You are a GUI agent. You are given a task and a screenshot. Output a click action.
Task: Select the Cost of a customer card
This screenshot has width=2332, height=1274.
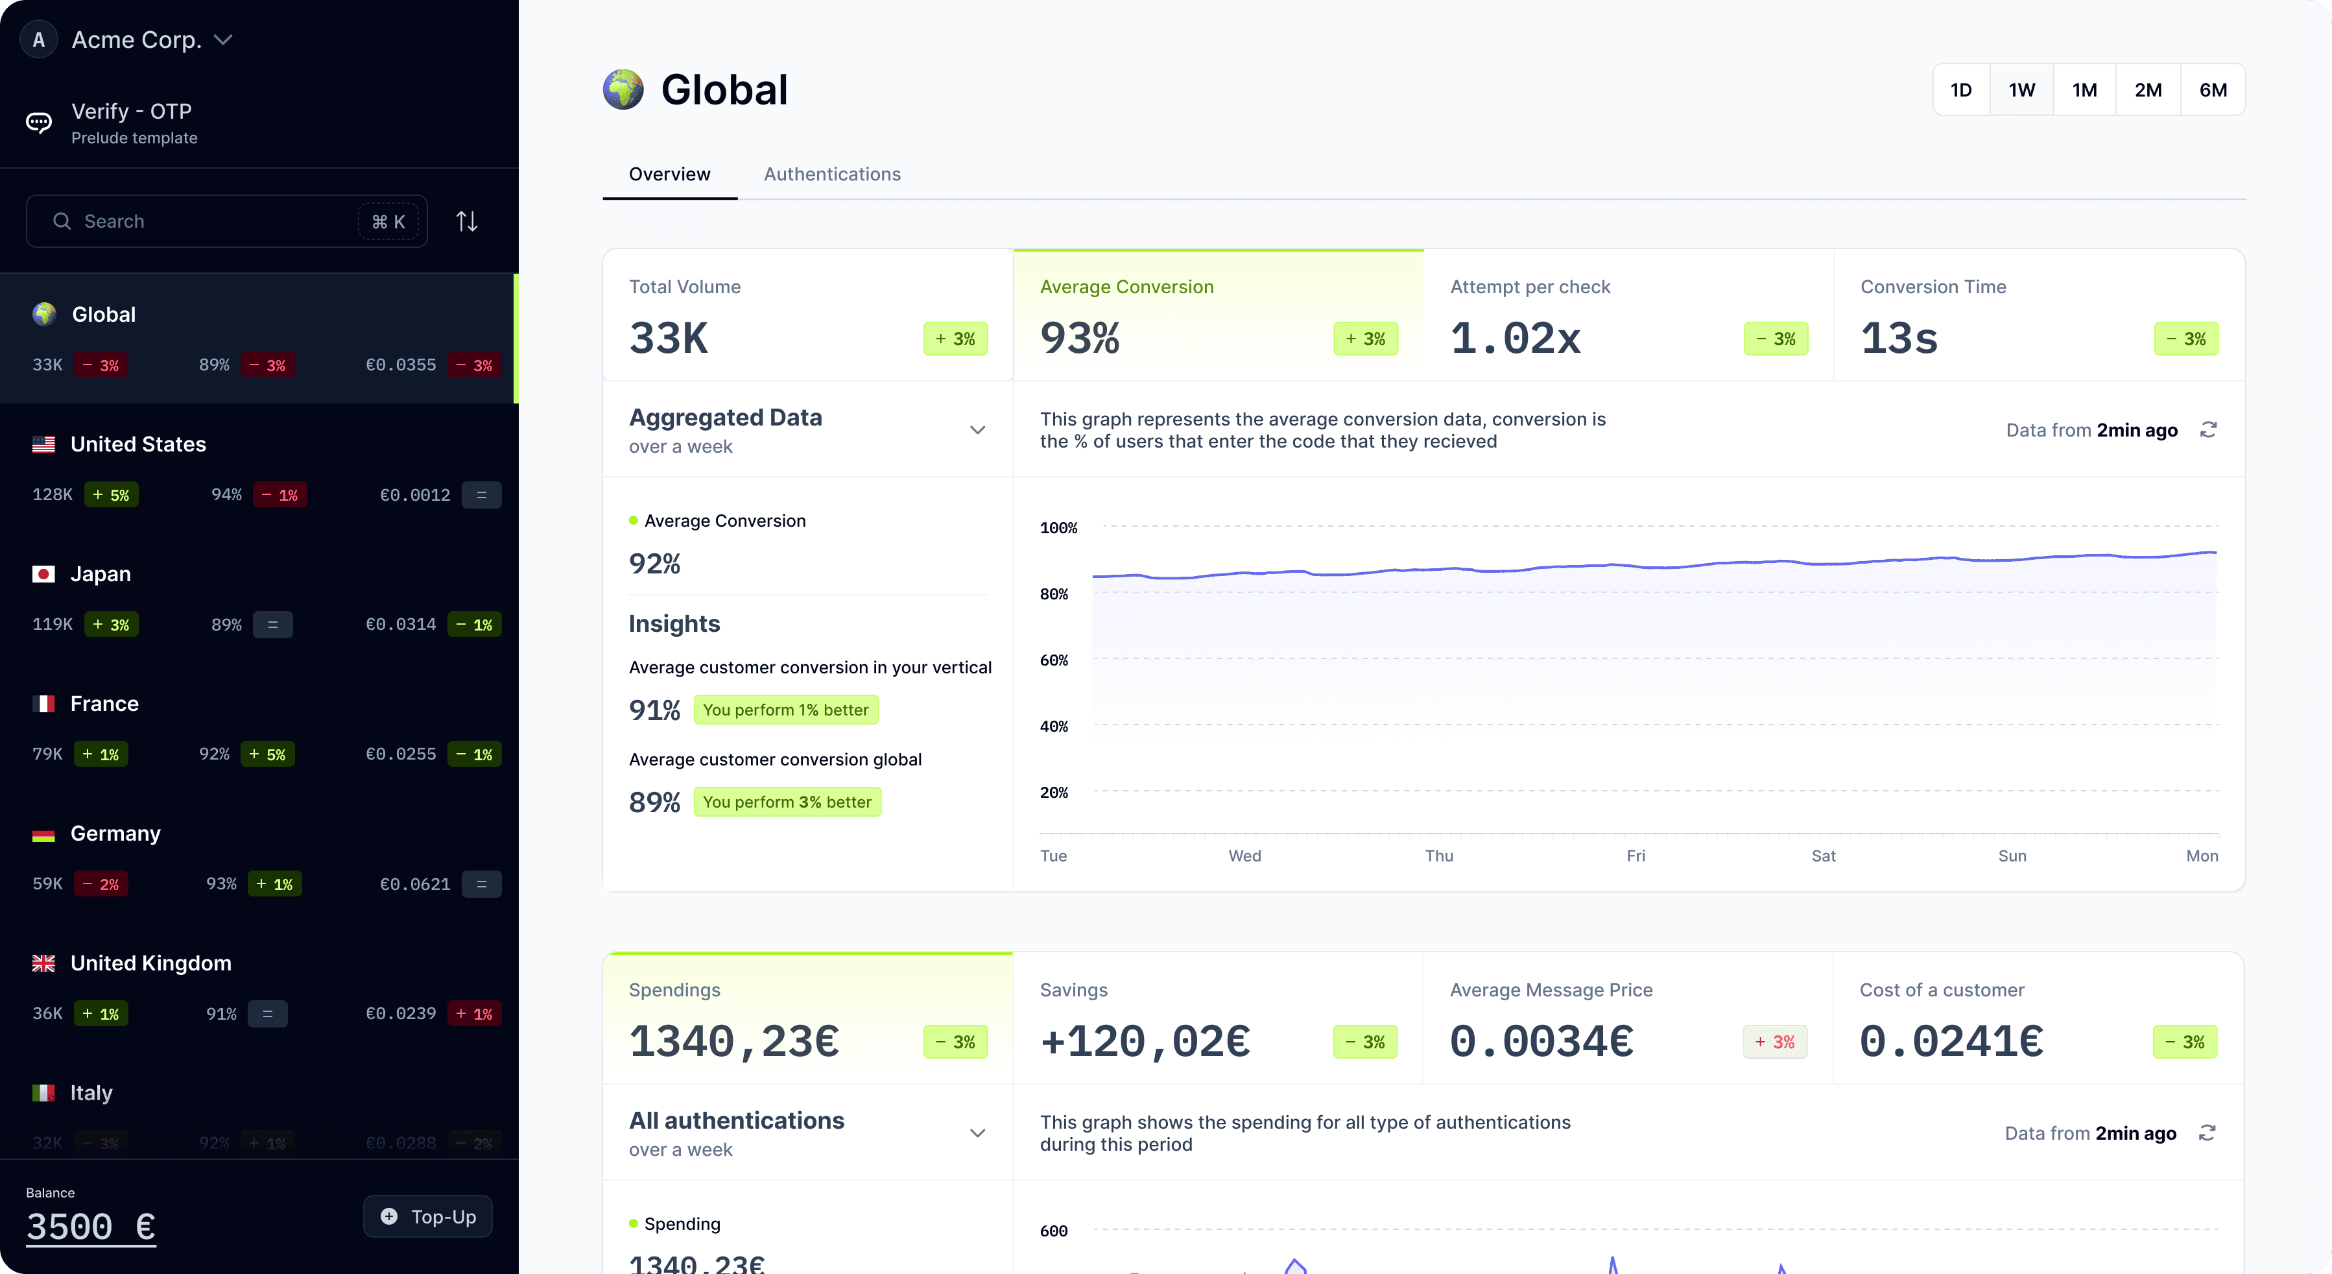pyautogui.click(x=2038, y=1018)
